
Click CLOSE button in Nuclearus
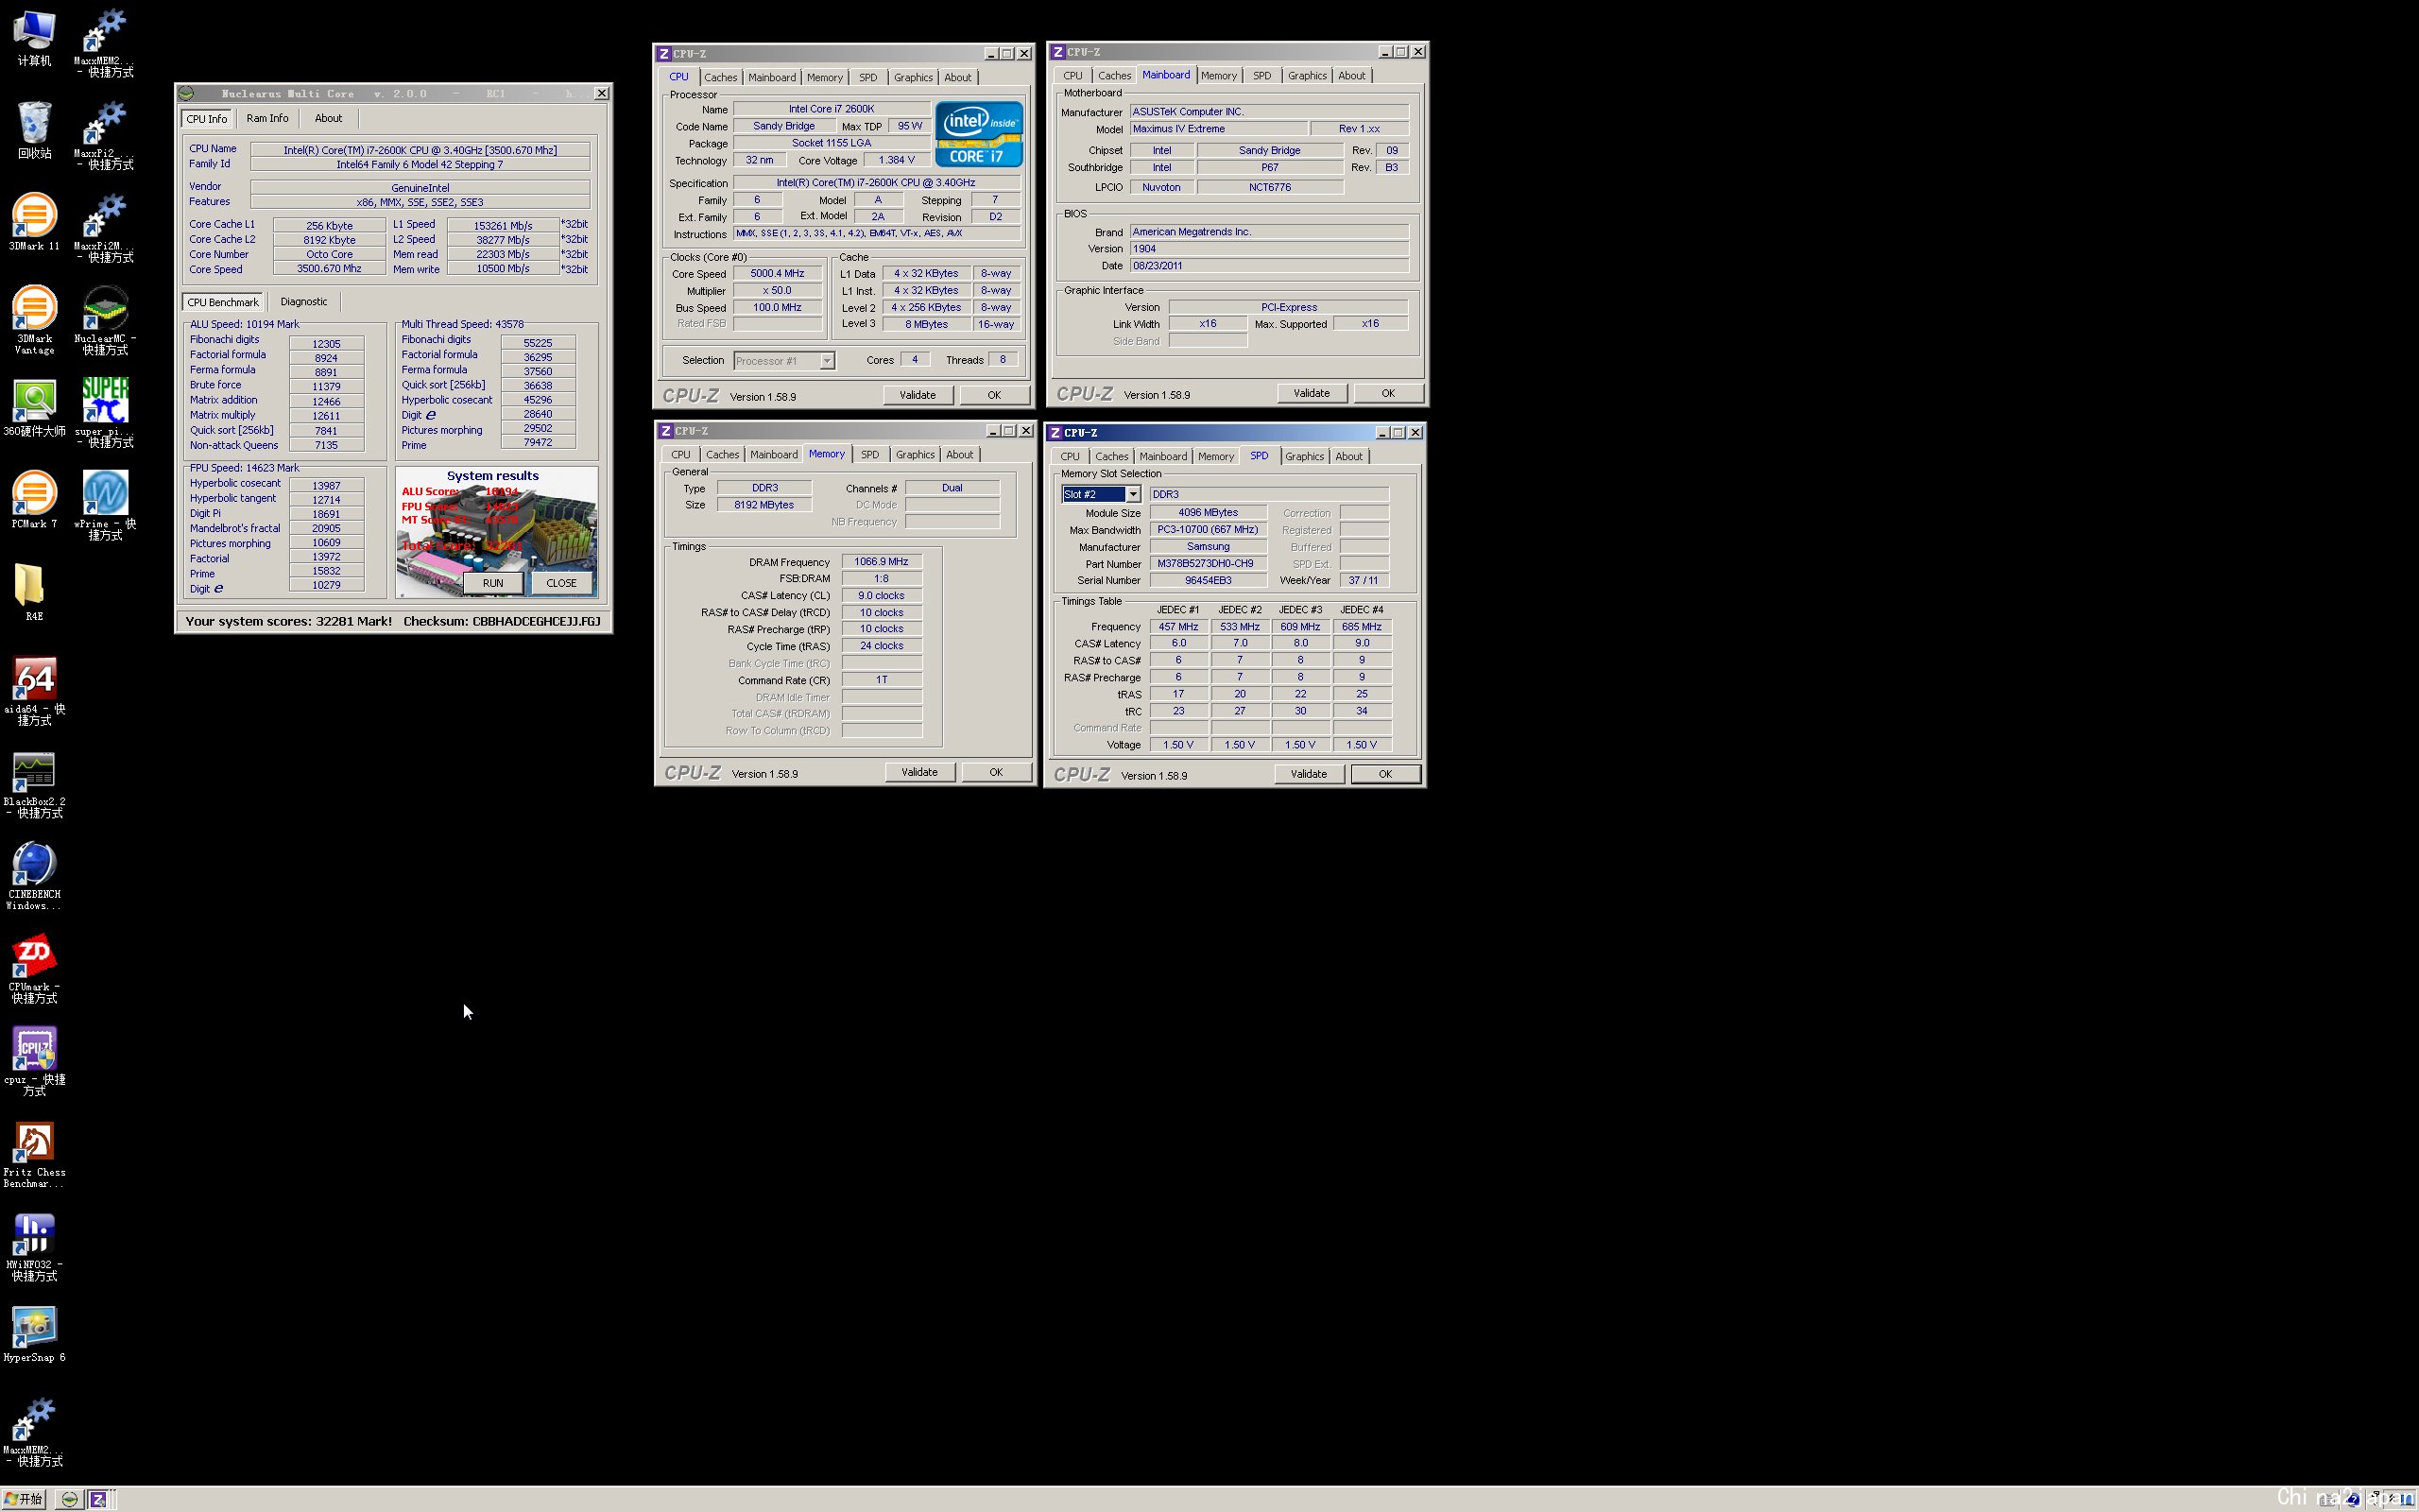560,583
